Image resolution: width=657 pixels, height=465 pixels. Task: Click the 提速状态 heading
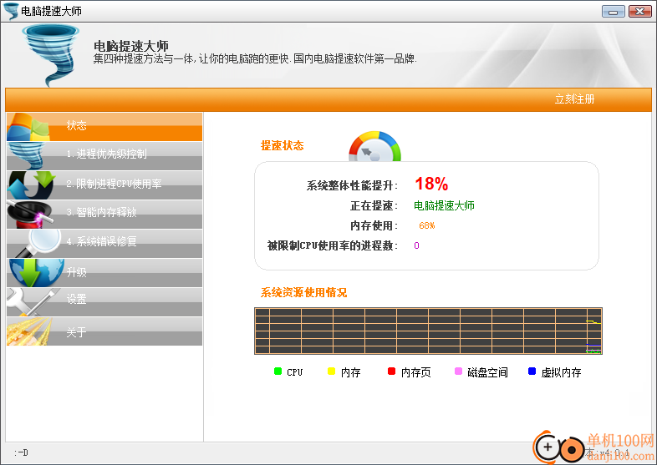click(x=282, y=145)
